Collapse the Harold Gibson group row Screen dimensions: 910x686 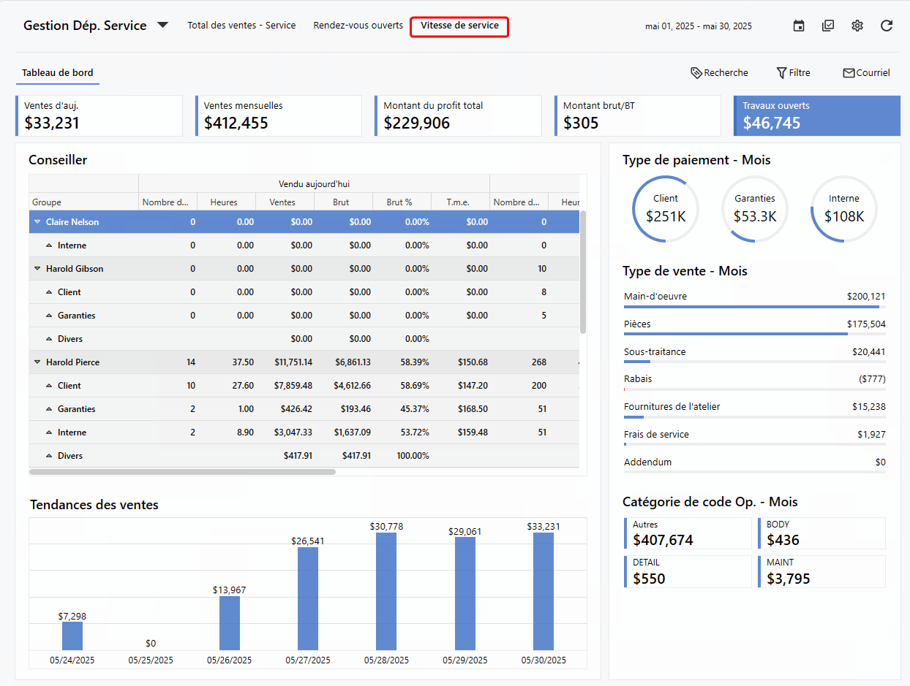(x=37, y=269)
